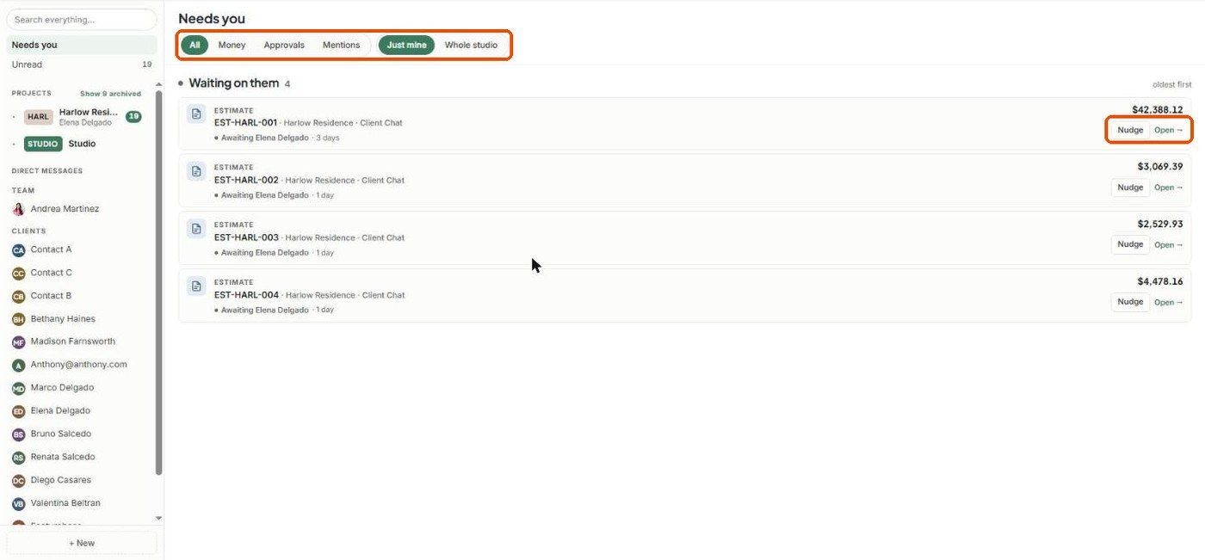Viewport: 1205px width, 560px height.
Task: Click the ED avatar of Elena Delgado
Action: pyautogui.click(x=18, y=411)
